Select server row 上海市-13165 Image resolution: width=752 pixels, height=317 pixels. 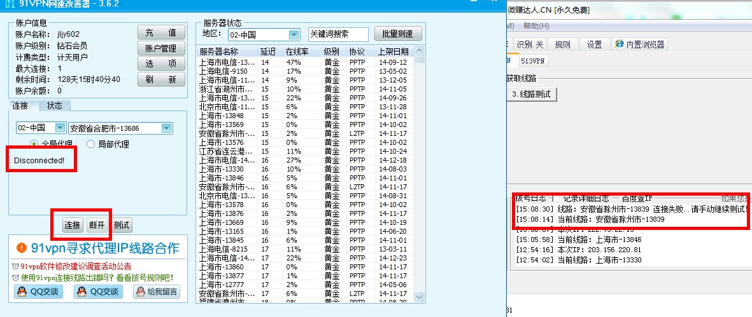pyautogui.click(x=305, y=231)
